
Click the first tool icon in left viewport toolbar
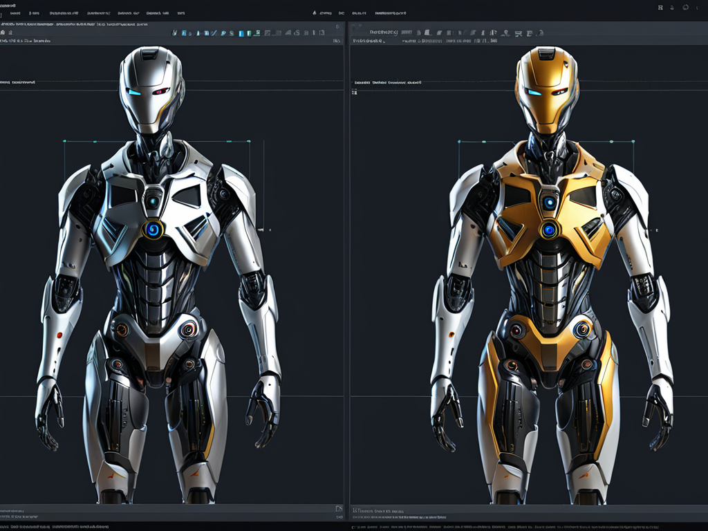(175, 32)
